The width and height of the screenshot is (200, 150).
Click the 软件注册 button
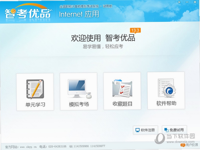pos(145,130)
